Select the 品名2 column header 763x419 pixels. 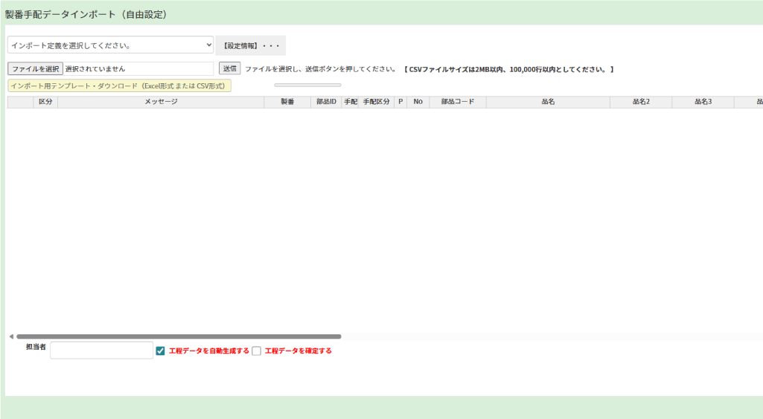click(641, 102)
